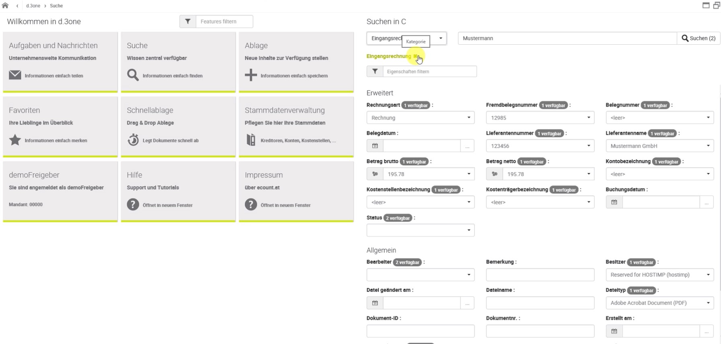Click the currency icon for Betrag brutto

[375, 174]
